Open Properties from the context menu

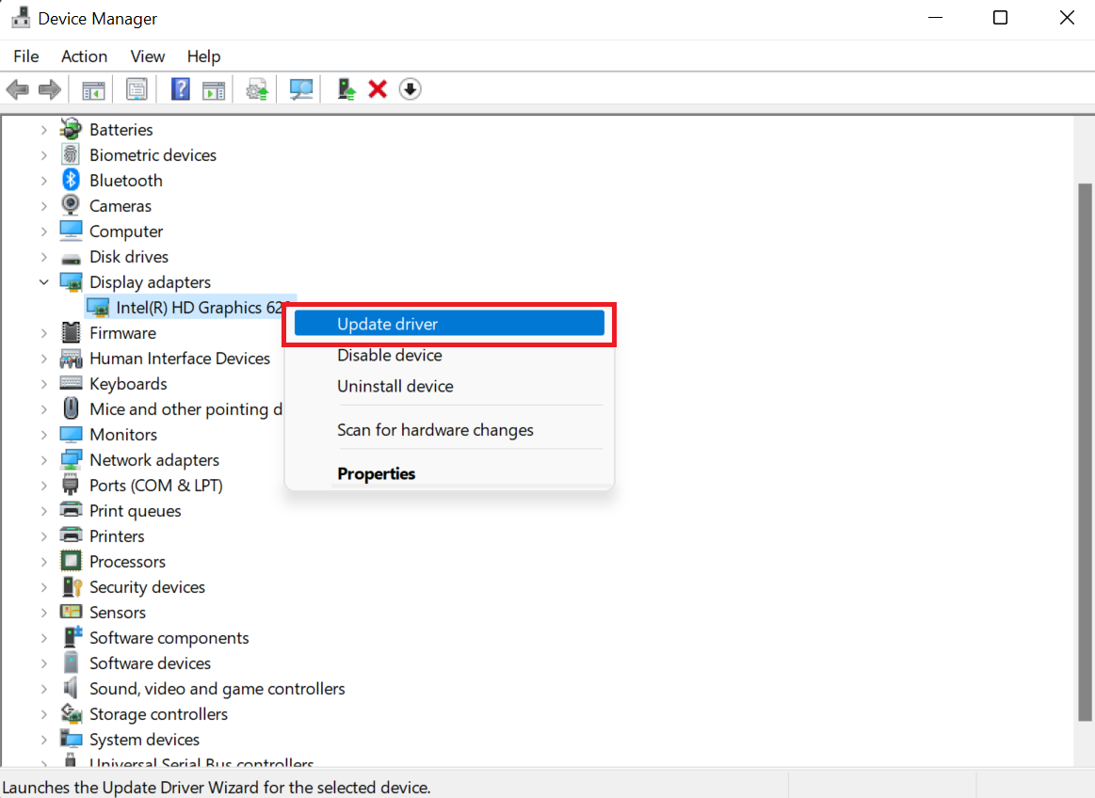pos(449,473)
